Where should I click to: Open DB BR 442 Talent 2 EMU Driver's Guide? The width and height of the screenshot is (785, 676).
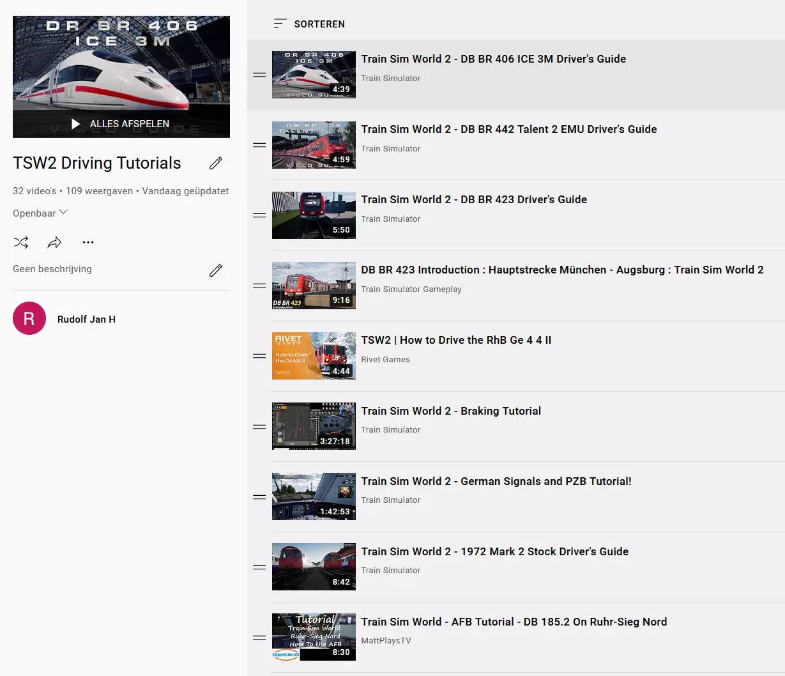click(508, 129)
